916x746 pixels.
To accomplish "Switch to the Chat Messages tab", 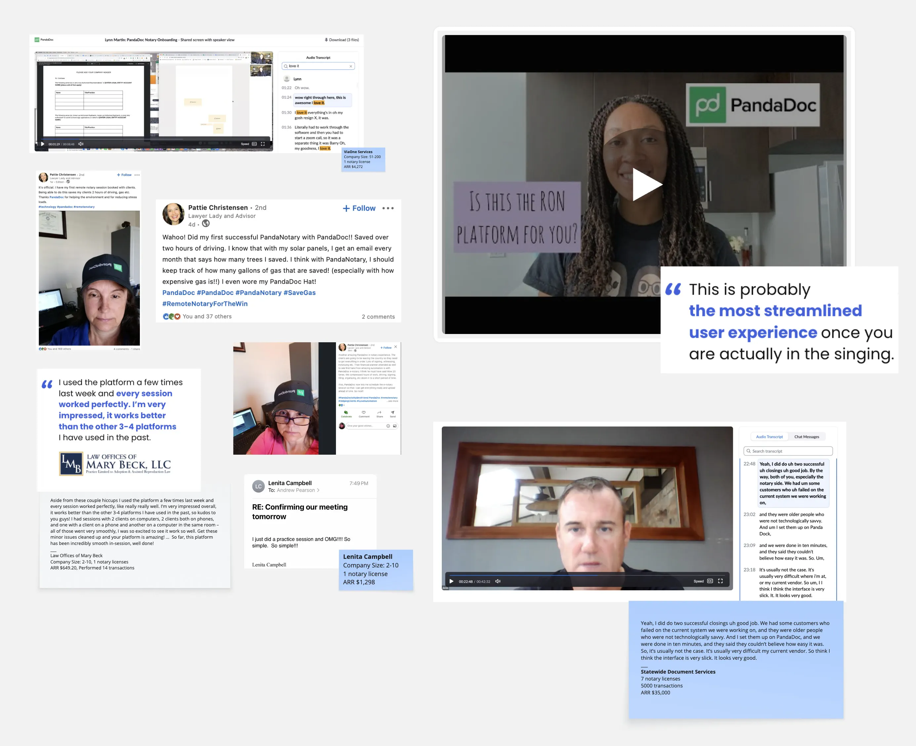I will click(x=807, y=436).
